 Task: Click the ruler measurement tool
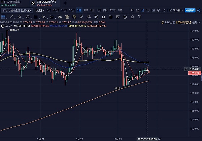(x=81, y=17)
